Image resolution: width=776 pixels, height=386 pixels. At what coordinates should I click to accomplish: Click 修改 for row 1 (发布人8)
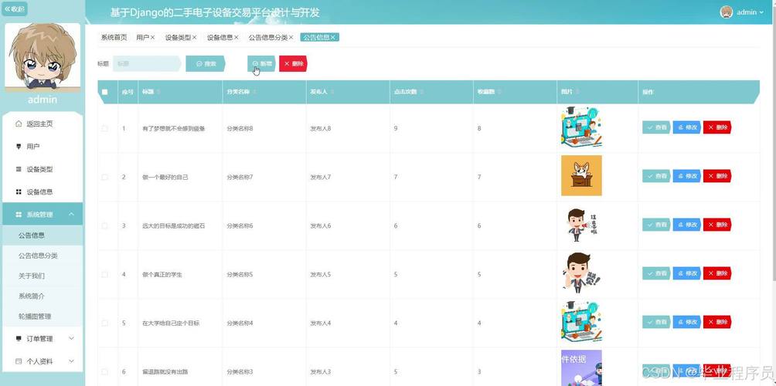coord(687,127)
